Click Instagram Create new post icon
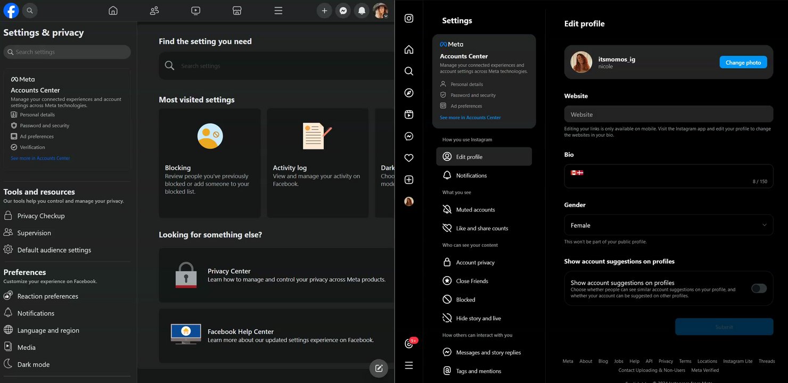Screen dimensions: 788x383 (x=409, y=180)
